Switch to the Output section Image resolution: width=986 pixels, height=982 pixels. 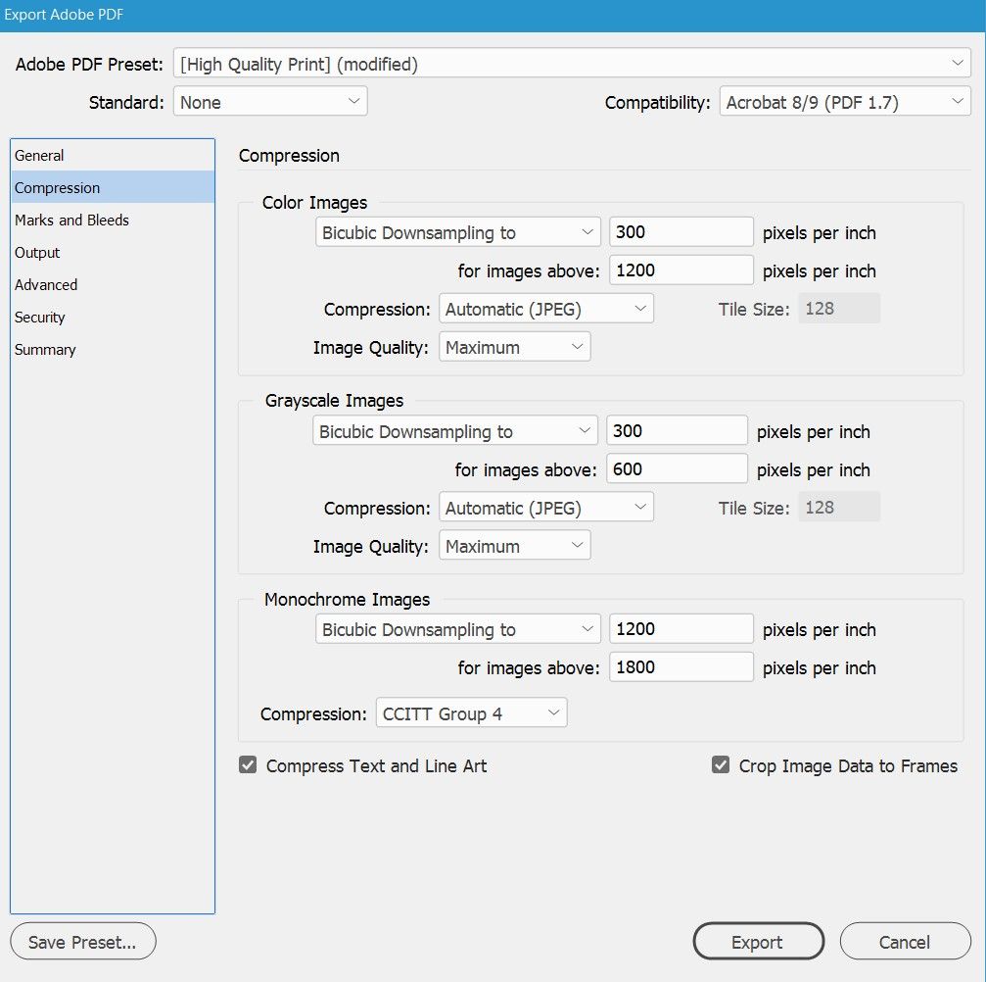click(113, 253)
